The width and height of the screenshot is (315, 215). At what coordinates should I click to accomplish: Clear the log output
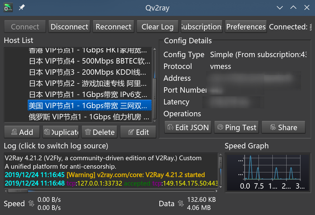point(157,26)
